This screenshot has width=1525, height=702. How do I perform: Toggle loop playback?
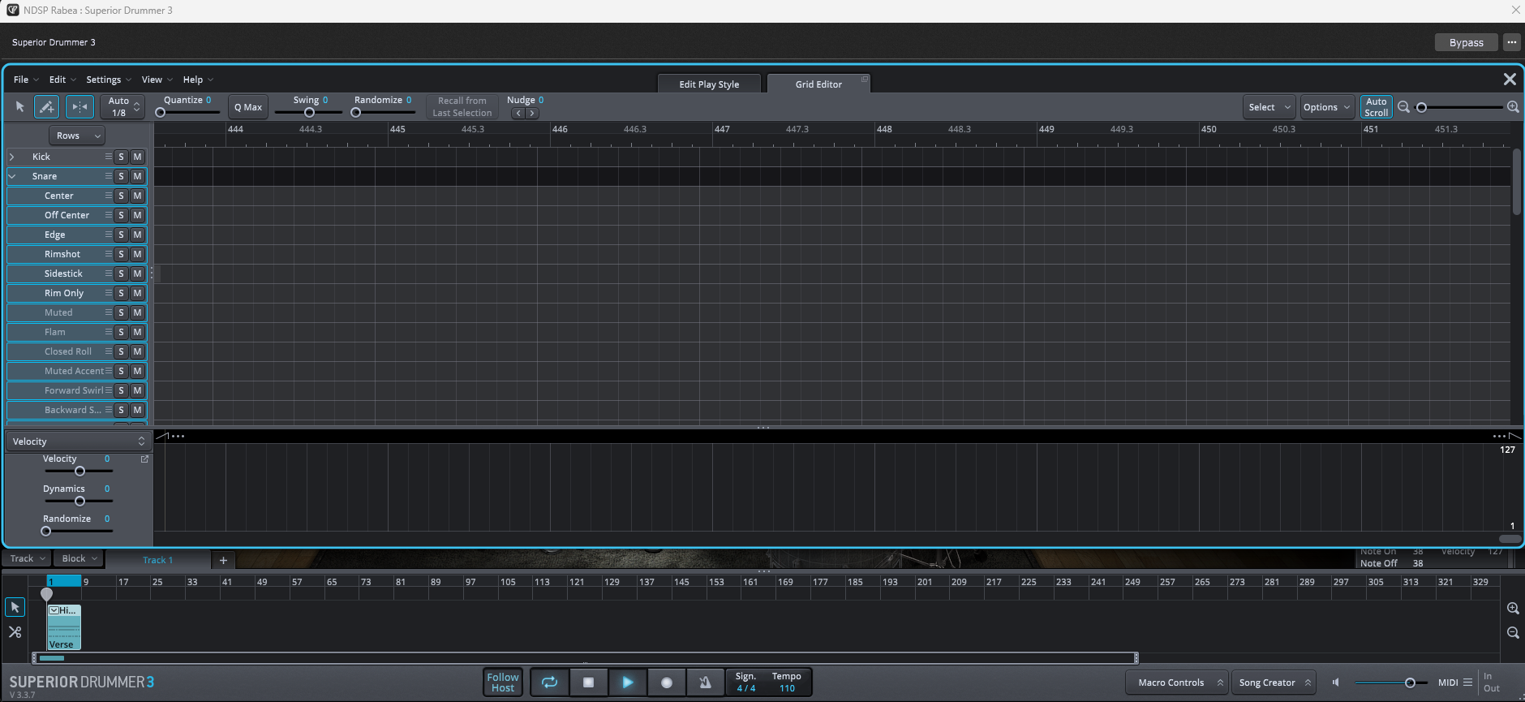[x=549, y=683]
